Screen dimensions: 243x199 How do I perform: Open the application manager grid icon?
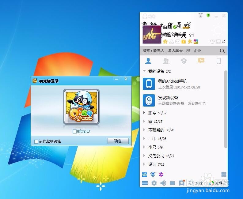point(224,174)
